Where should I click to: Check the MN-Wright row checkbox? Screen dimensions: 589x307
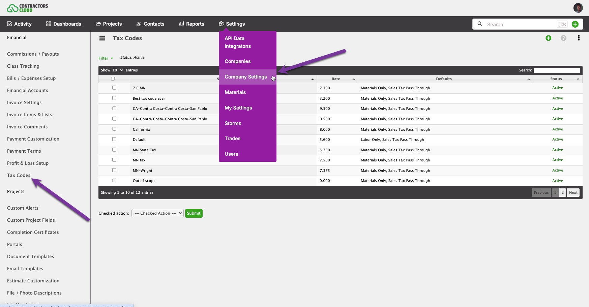[114, 170]
